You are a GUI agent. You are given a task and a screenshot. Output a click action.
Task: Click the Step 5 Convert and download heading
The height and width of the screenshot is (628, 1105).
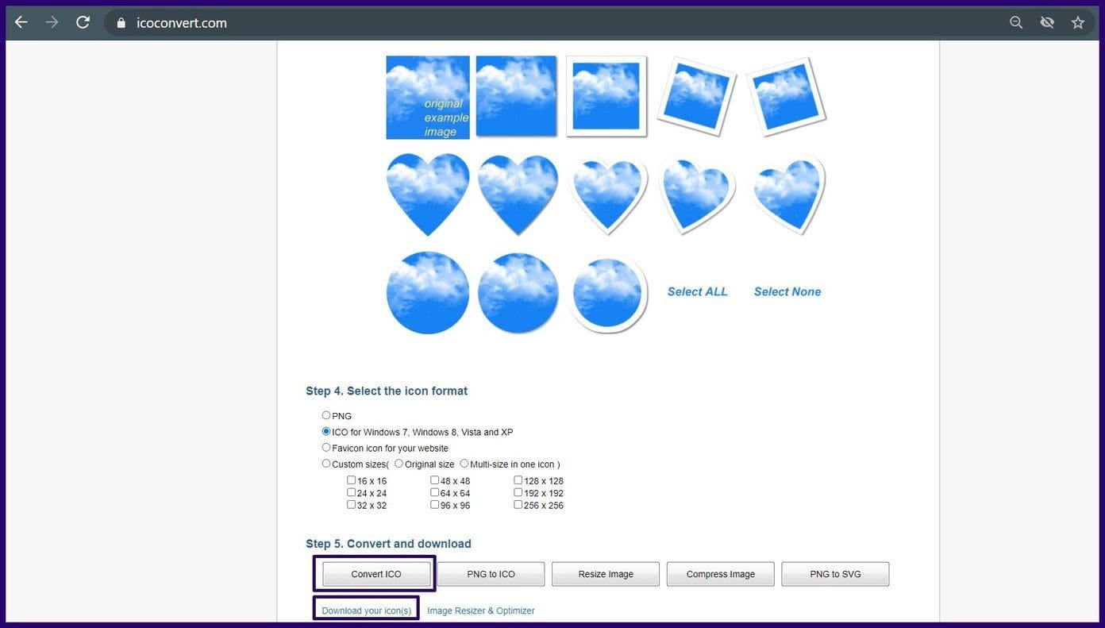coord(388,544)
